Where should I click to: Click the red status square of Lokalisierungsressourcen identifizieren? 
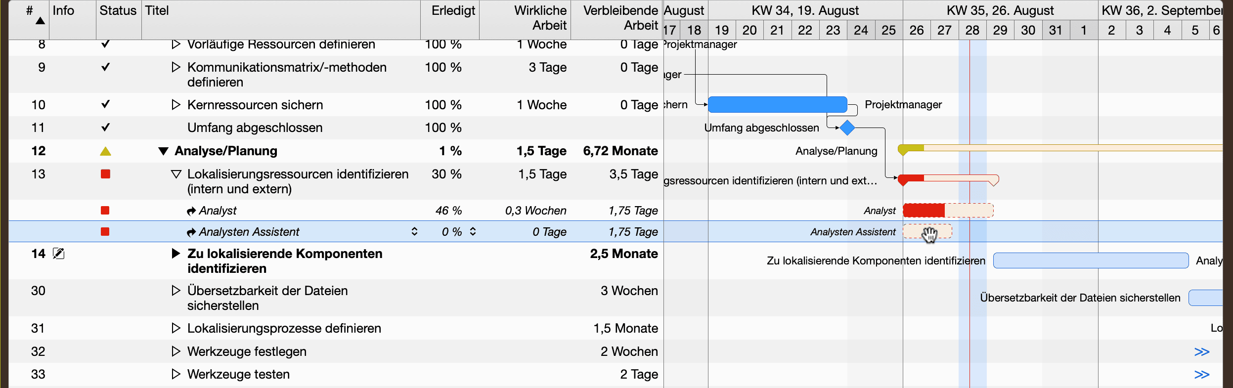[x=105, y=174]
